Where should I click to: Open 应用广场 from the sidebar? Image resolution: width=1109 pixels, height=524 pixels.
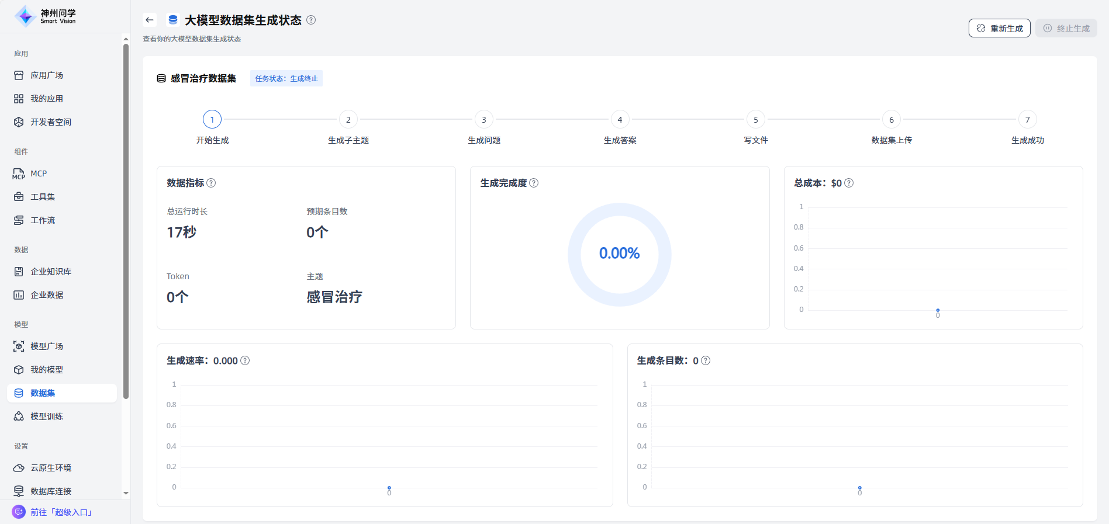(47, 75)
